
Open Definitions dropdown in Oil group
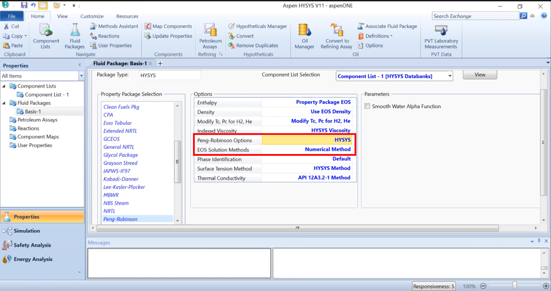pos(391,36)
